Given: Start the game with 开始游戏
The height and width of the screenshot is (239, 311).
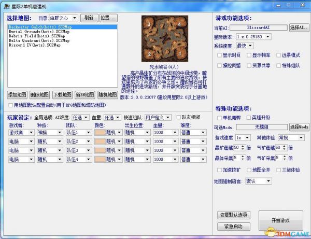Looking at the screenshot, I should (280, 220).
